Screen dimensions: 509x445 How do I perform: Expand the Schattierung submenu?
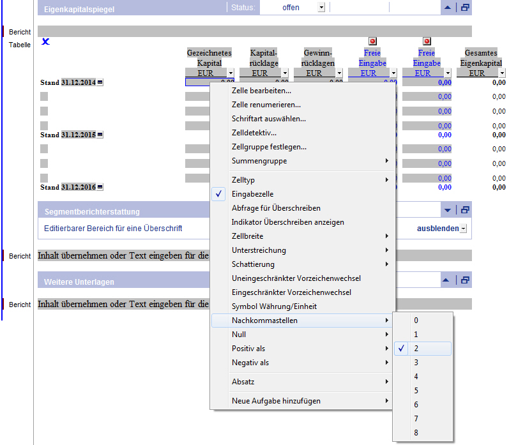pos(301,264)
